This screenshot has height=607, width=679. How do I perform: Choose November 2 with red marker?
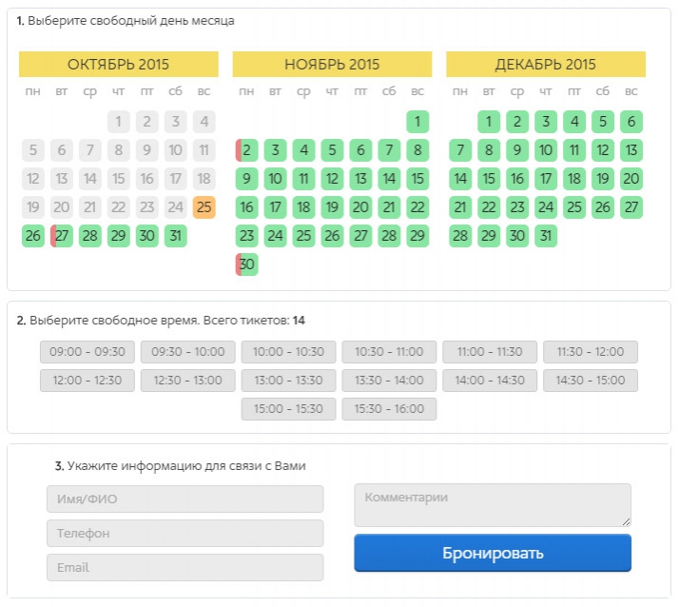click(x=247, y=150)
